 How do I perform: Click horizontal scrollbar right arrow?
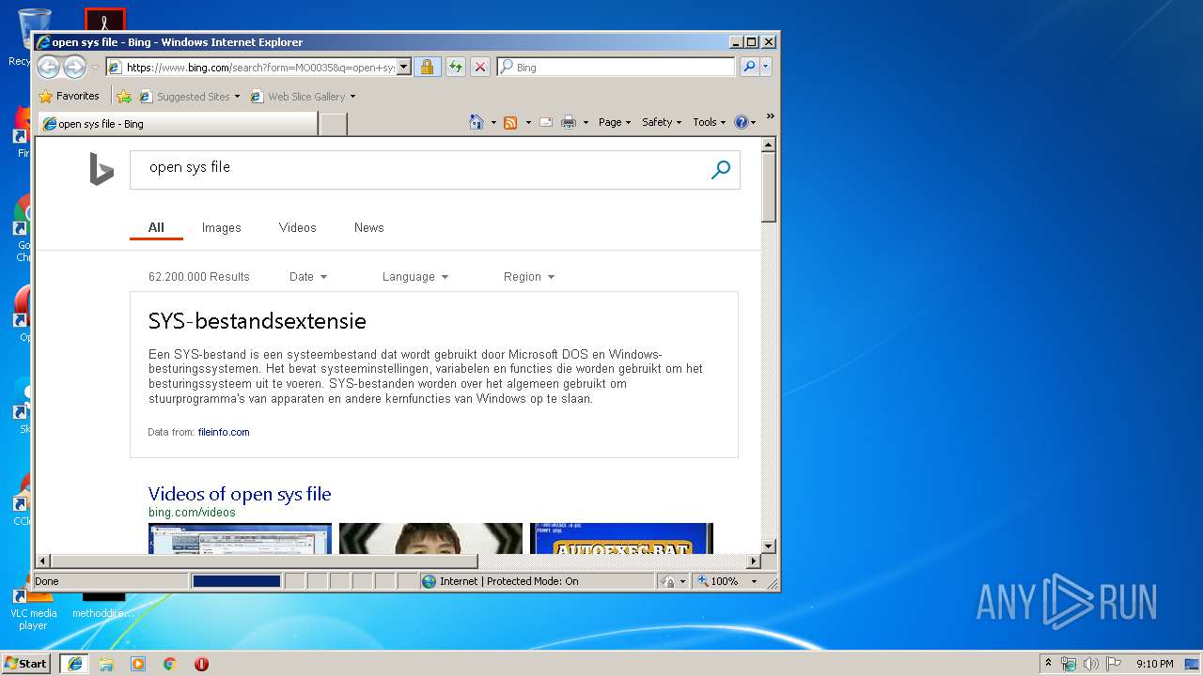753,561
